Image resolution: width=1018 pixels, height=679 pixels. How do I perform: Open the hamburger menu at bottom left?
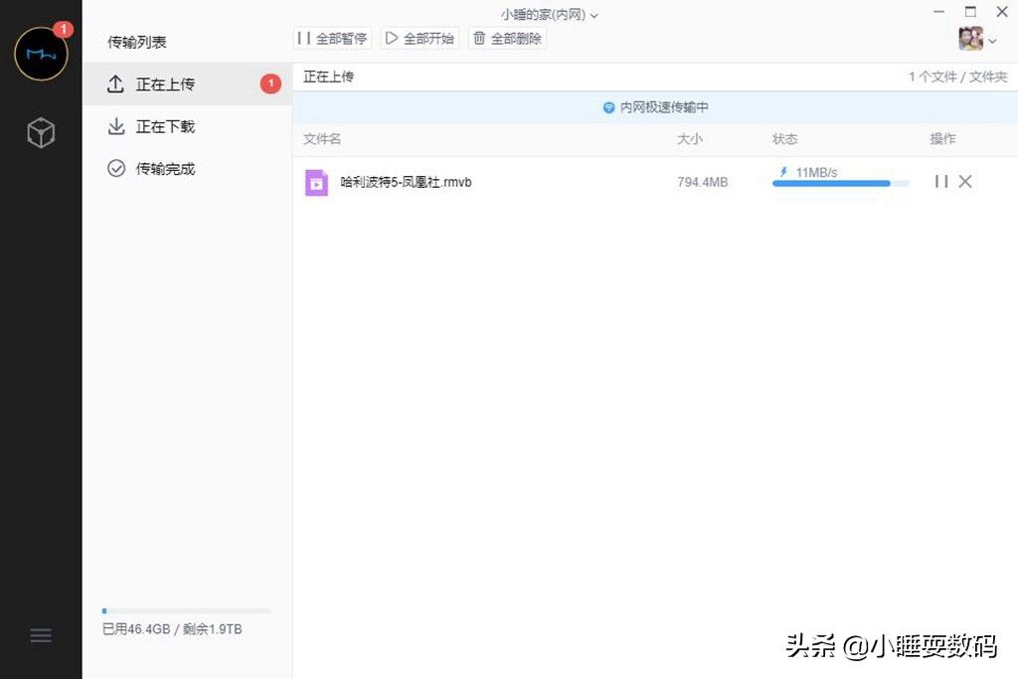[41, 635]
